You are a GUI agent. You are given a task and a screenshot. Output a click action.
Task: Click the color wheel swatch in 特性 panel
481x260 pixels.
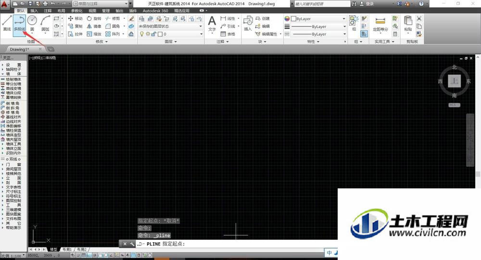pos(287,19)
